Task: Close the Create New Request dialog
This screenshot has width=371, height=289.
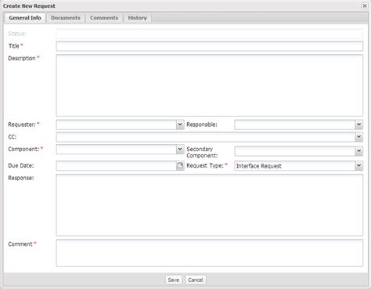Action: click(365, 5)
